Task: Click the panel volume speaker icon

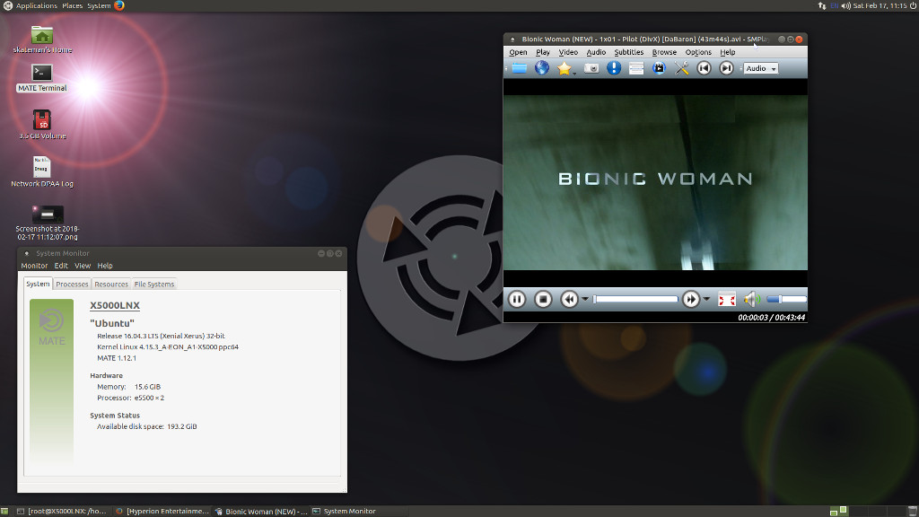Action: [845, 5]
